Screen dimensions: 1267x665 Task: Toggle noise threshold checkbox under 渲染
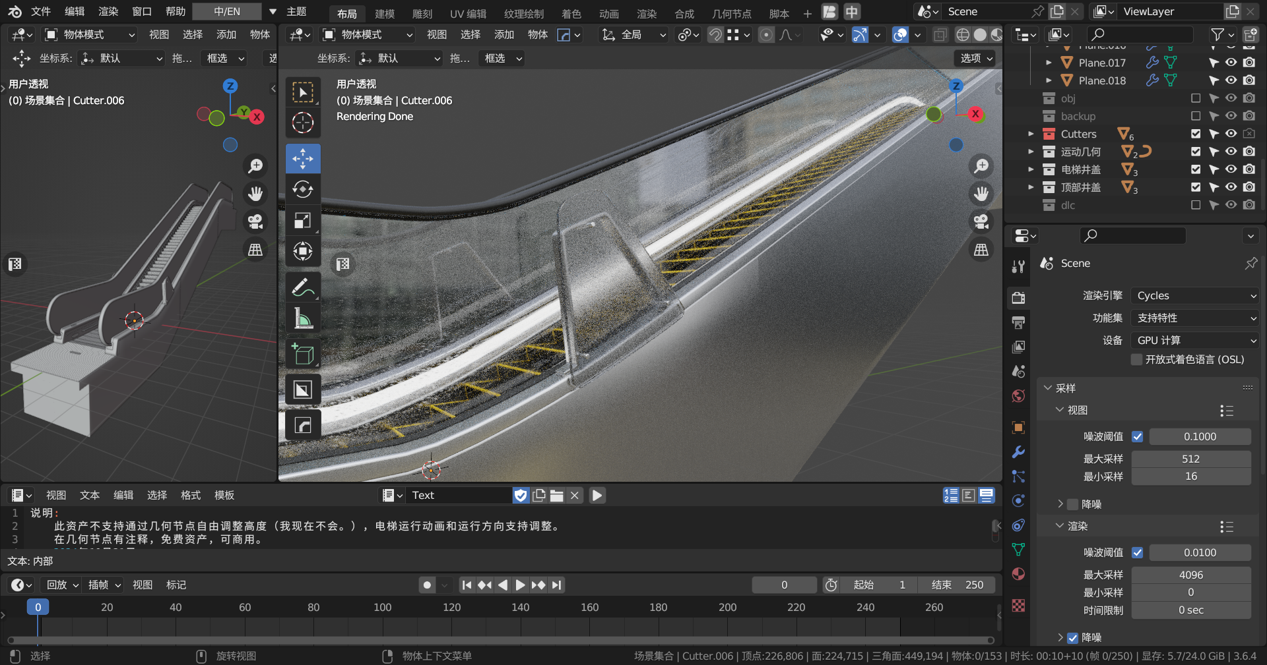click(1137, 552)
